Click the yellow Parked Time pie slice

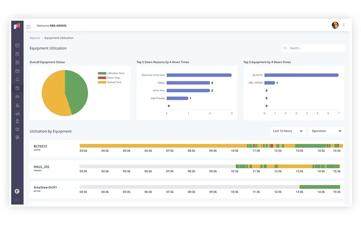pos(53,94)
